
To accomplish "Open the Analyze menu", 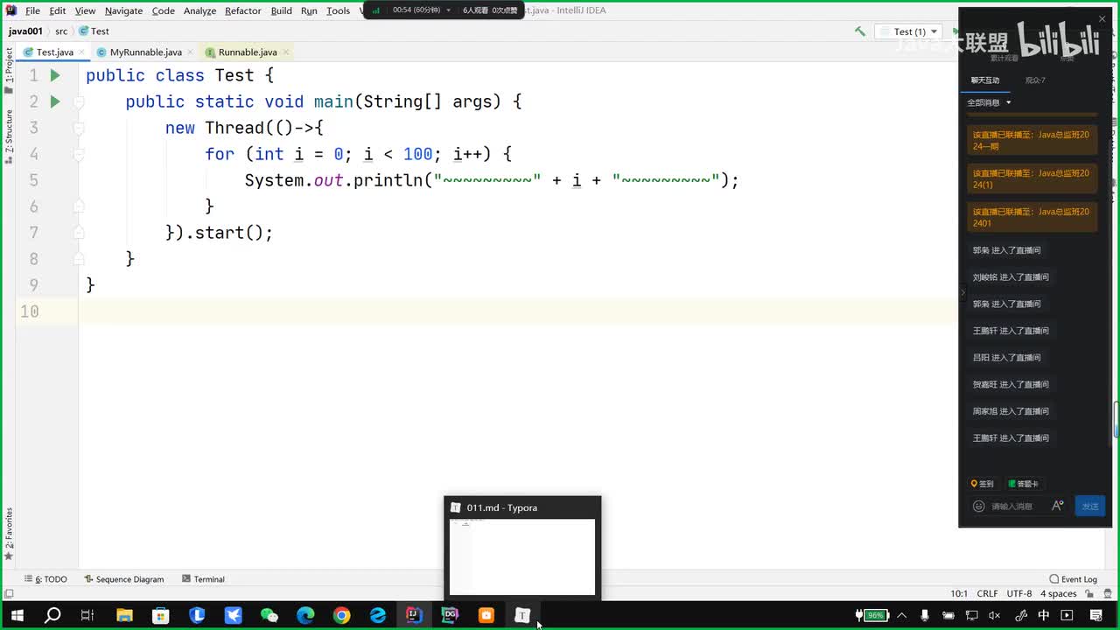I will [199, 10].
